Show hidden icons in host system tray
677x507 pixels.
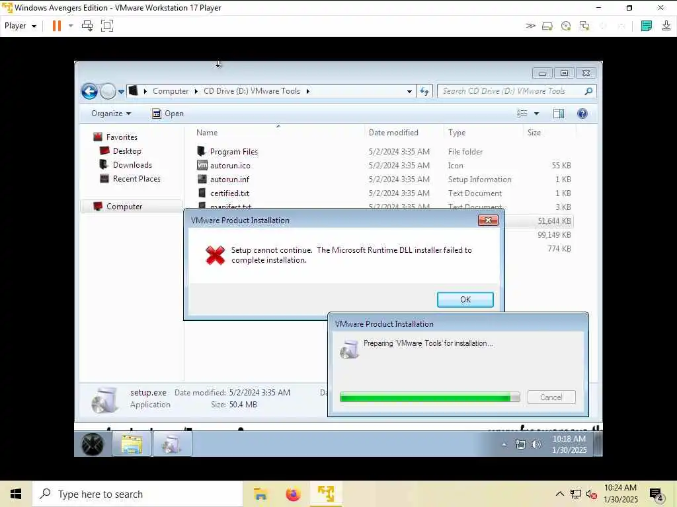tap(559, 494)
